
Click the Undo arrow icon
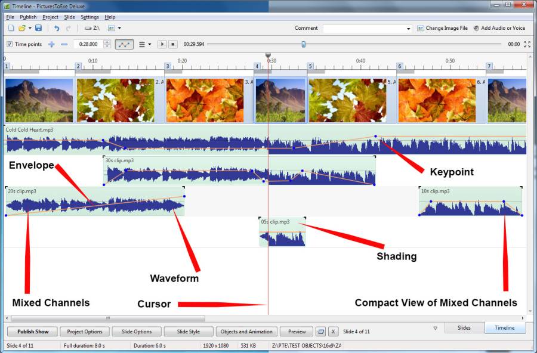coord(57,28)
